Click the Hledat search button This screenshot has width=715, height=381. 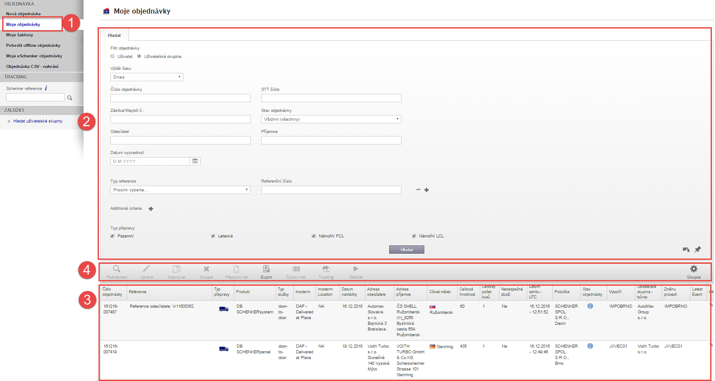pyautogui.click(x=407, y=249)
